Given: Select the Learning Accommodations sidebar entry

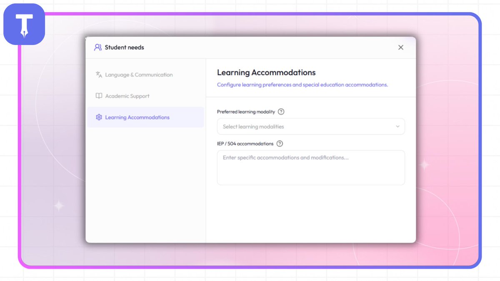Looking at the screenshot, I should click(x=137, y=117).
